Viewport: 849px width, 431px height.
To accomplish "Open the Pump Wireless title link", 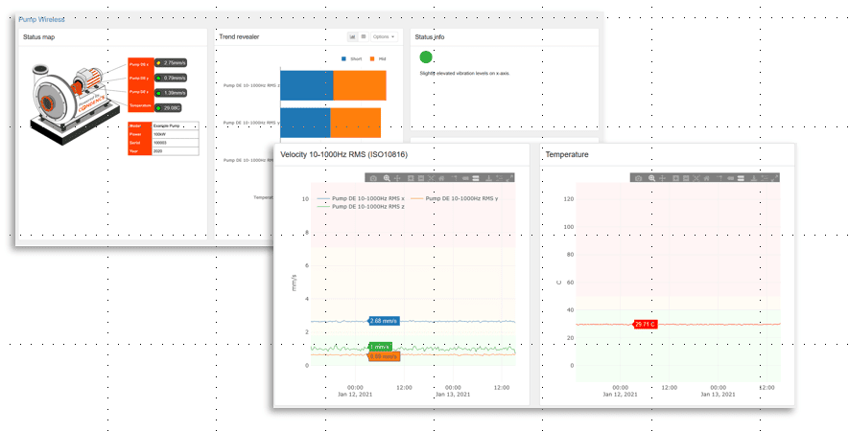I will [41, 19].
